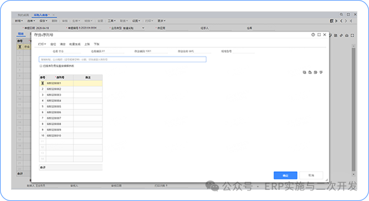Toggle the scan serial number checkbox below the input box

[x=41, y=66]
